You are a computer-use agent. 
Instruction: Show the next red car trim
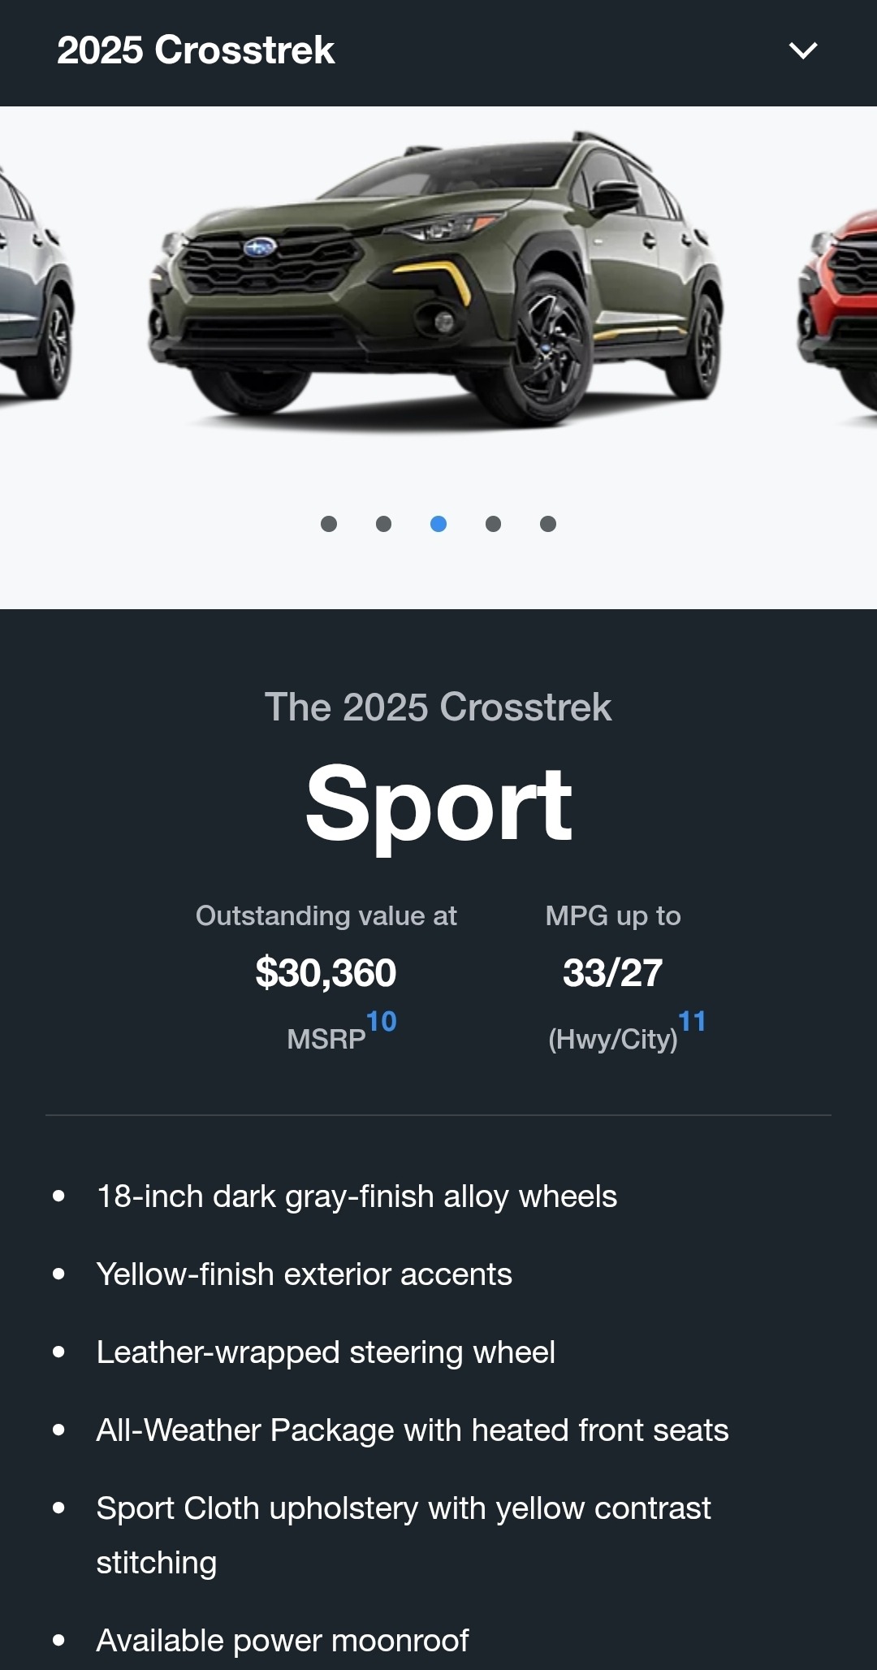click(845, 301)
